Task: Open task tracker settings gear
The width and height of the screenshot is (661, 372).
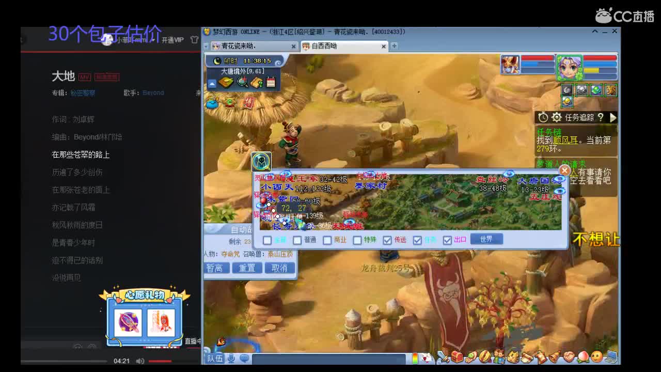Action: tap(556, 117)
